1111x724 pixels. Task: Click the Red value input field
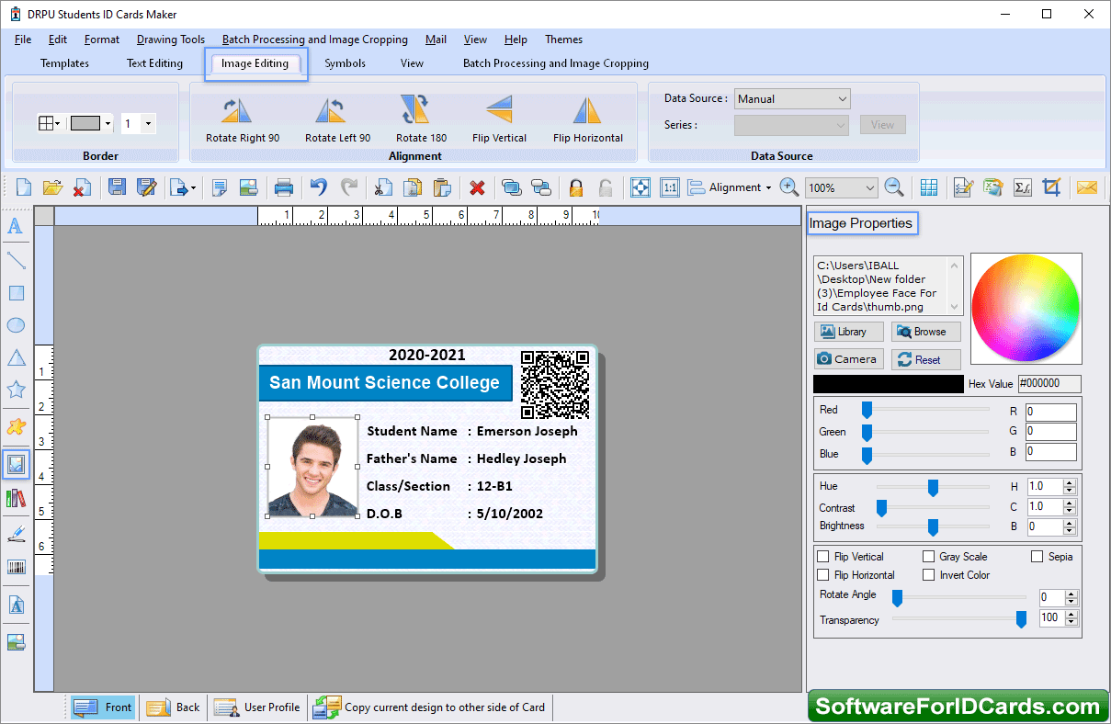[1050, 412]
